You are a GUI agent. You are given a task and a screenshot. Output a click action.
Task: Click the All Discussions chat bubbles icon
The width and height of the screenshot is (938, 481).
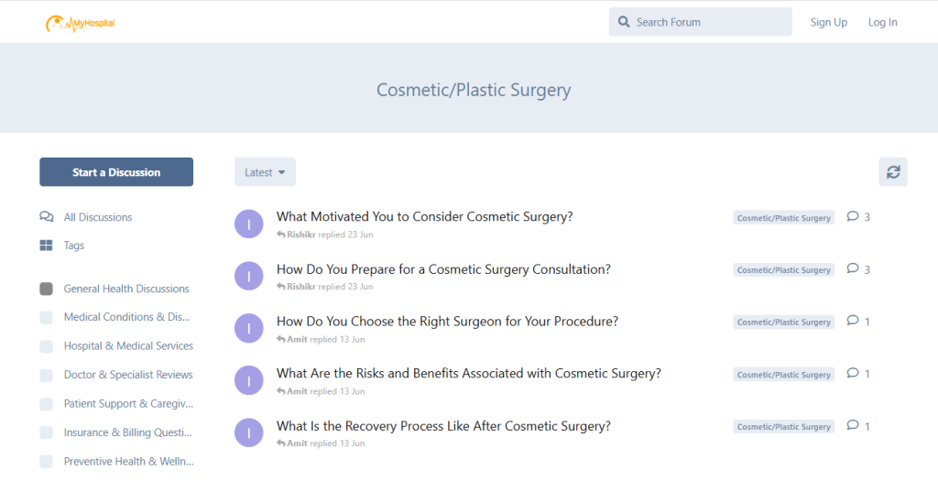pyautogui.click(x=47, y=217)
